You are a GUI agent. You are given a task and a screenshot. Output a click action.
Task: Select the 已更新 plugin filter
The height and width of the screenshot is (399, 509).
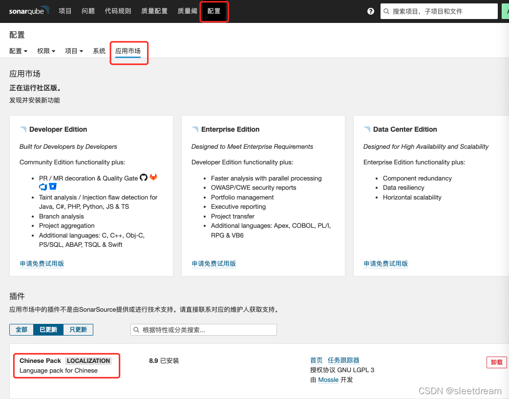(x=48, y=330)
